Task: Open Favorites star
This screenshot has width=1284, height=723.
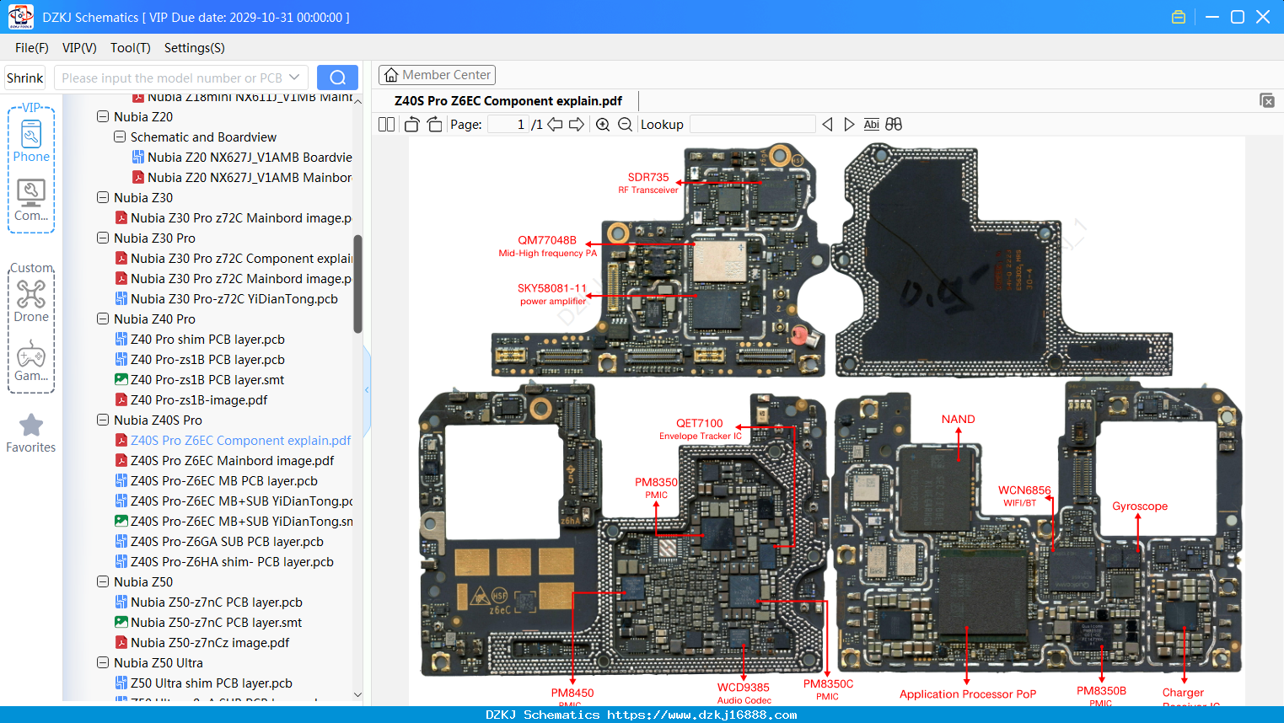Action: point(31,433)
